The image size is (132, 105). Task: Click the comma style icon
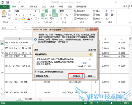click(x=70, y=15)
